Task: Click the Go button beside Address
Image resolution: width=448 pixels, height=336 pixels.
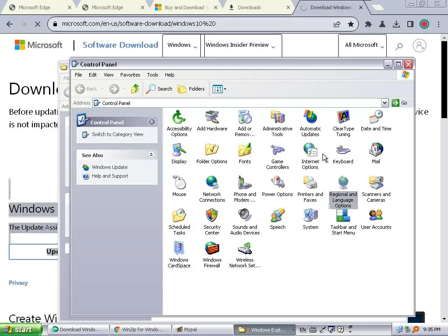Action: [x=400, y=103]
